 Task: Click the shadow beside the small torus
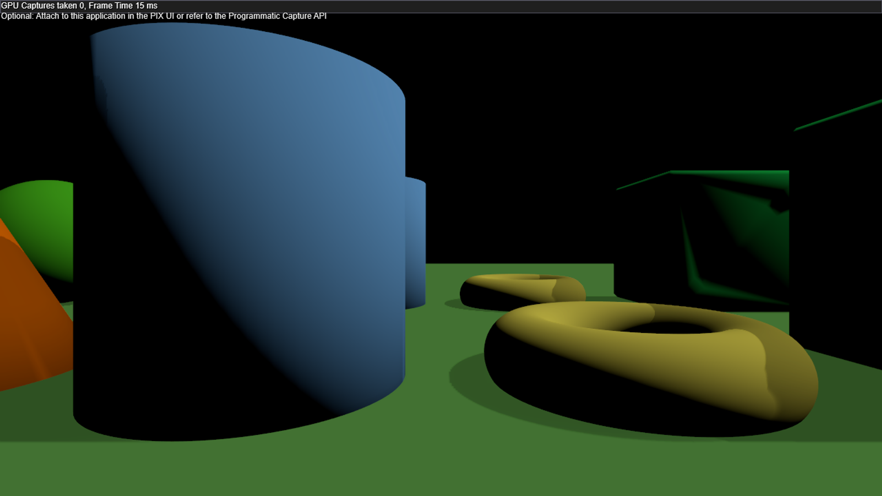point(452,303)
